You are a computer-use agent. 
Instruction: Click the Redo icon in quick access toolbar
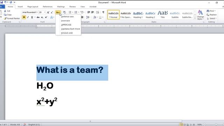click(11, 2)
